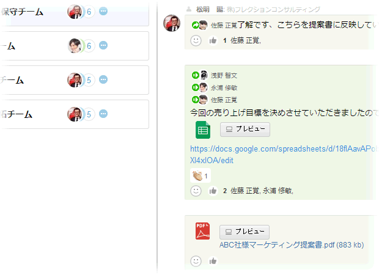
Task: Preview the Google spreadsheet attachment
Action: pos(245,130)
